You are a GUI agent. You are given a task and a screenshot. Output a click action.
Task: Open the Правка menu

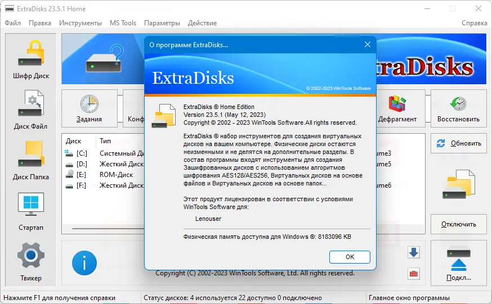click(x=40, y=23)
